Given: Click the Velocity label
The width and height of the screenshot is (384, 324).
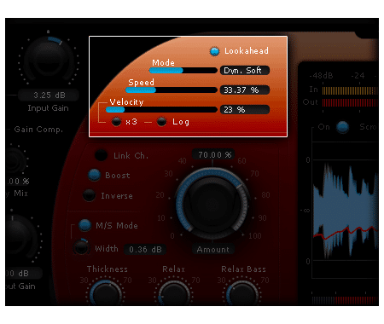Looking at the screenshot, I should click(x=126, y=102).
